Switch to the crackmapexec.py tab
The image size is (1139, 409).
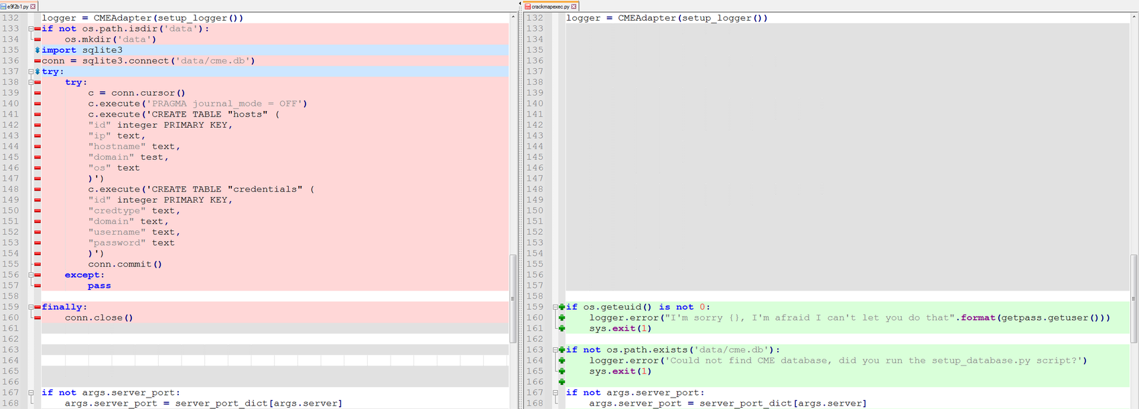pos(551,6)
